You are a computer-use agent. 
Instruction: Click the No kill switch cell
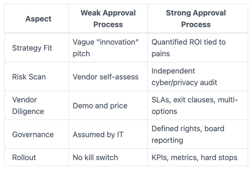(x=95, y=158)
